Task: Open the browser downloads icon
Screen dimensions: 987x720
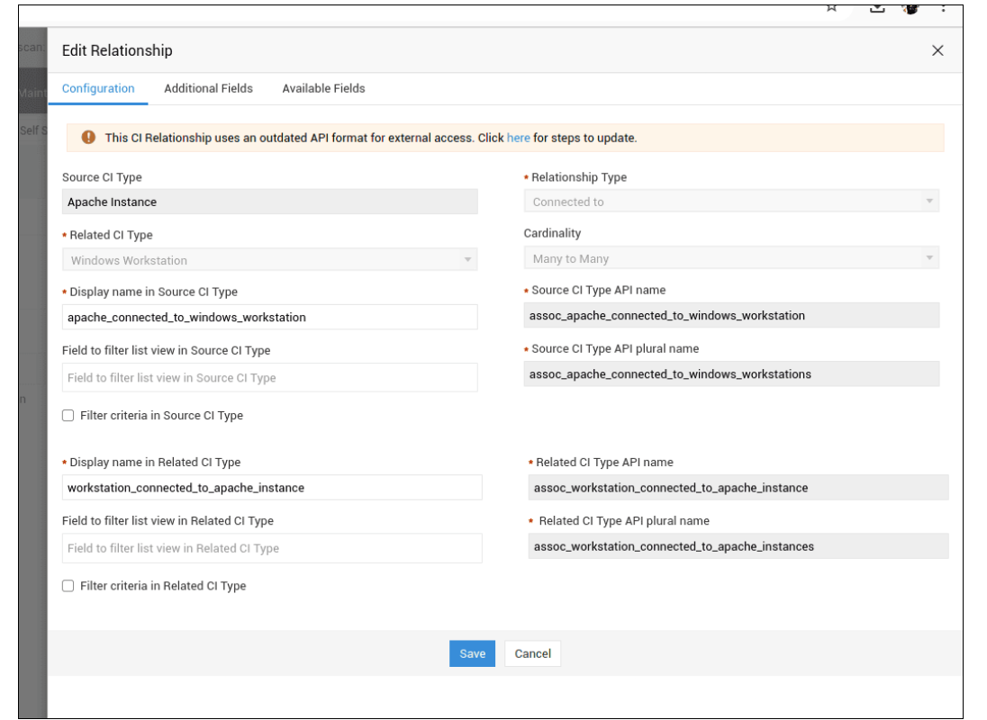Action: 877,7
